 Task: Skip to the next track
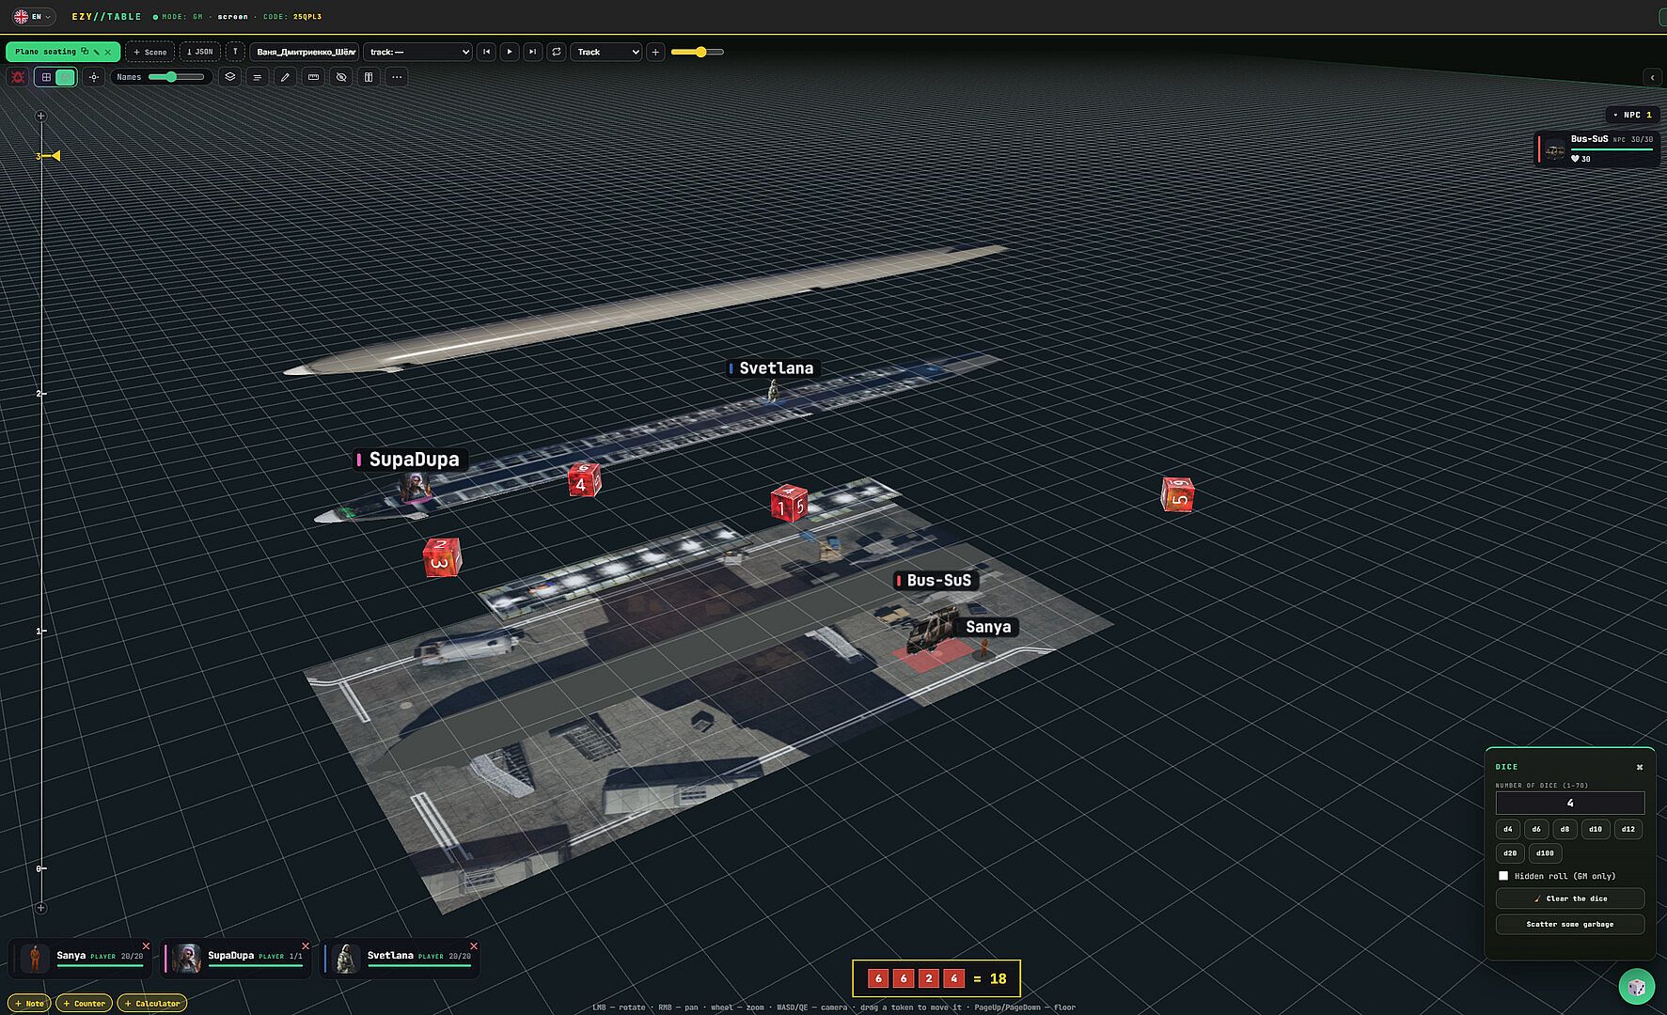click(x=533, y=52)
